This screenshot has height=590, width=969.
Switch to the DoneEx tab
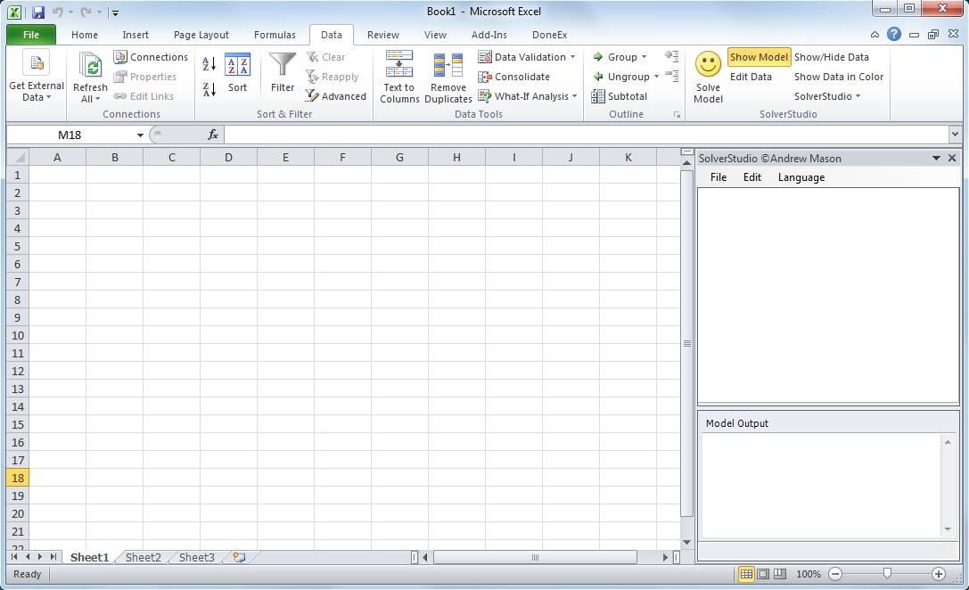pyautogui.click(x=549, y=35)
